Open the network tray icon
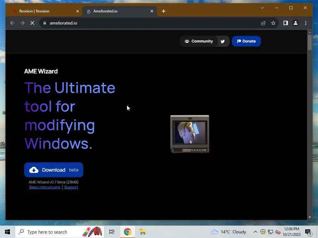The width and height of the screenshot is (318, 238). [270, 232]
